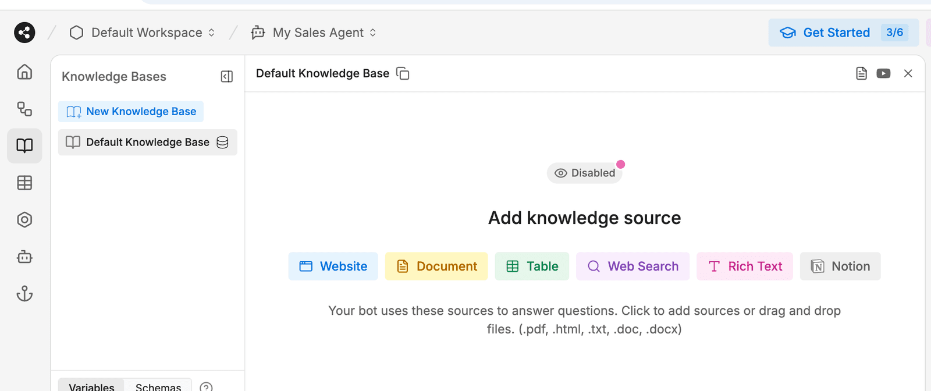The image size is (931, 391).
Task: Click the help question mark icon near Schemas
Action: (x=206, y=387)
